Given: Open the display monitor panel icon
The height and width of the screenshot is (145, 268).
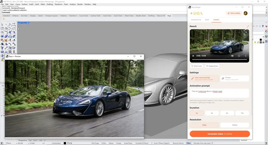Looking at the screenshot, I should pos(266,36).
